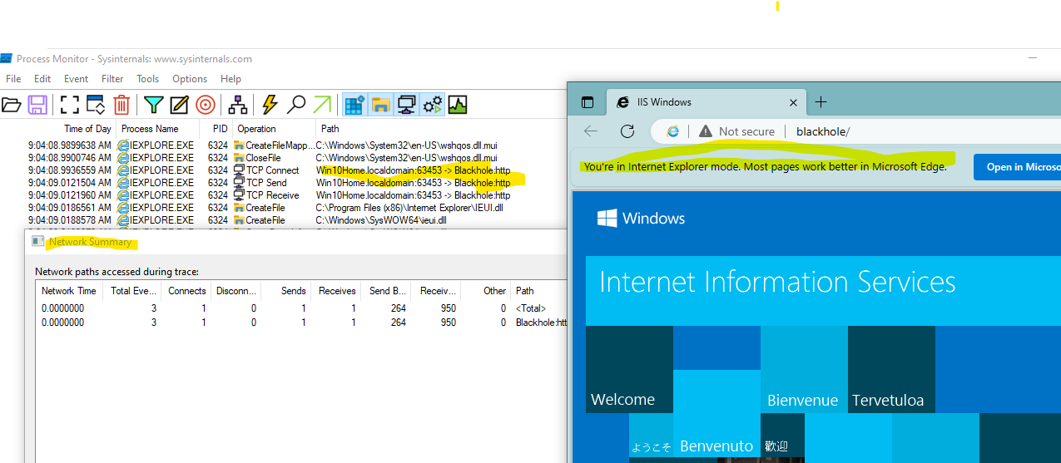Viewport: 1061px width, 463px height.
Task: Select the CloseFile event row
Action: [283, 157]
